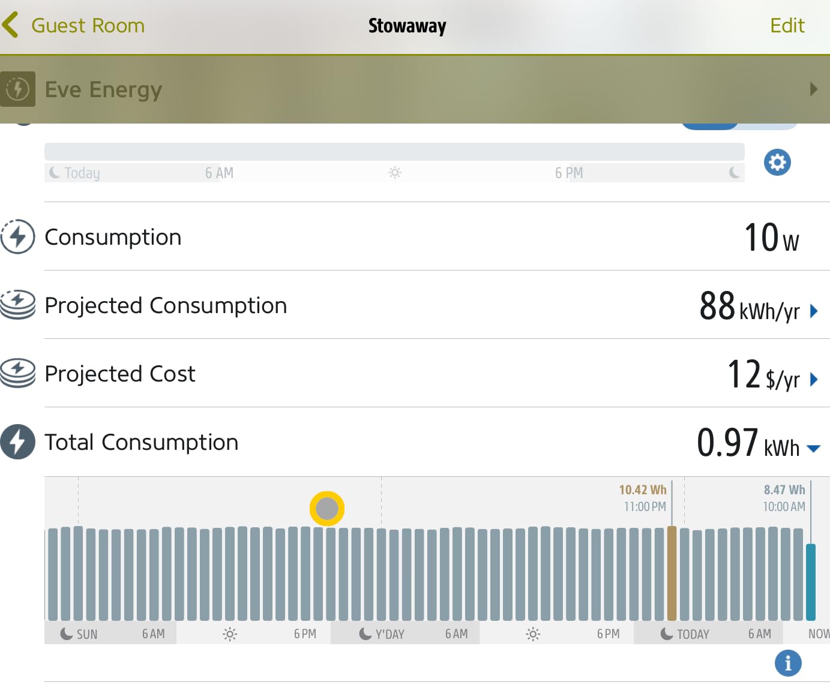Viewport: 830px width, 691px height.
Task: Select the teal current-hour bar at NOW
Action: [x=811, y=582]
